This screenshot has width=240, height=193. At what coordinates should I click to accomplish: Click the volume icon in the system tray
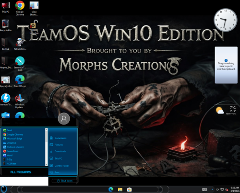pyautogui.click(x=227, y=190)
